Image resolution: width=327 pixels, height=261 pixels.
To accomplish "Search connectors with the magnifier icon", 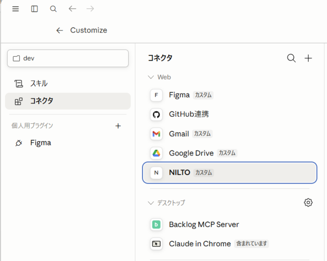I will 291,58.
